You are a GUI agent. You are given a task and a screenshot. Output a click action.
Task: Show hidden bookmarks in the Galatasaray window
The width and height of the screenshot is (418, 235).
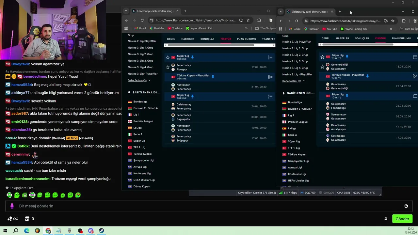click(391, 29)
